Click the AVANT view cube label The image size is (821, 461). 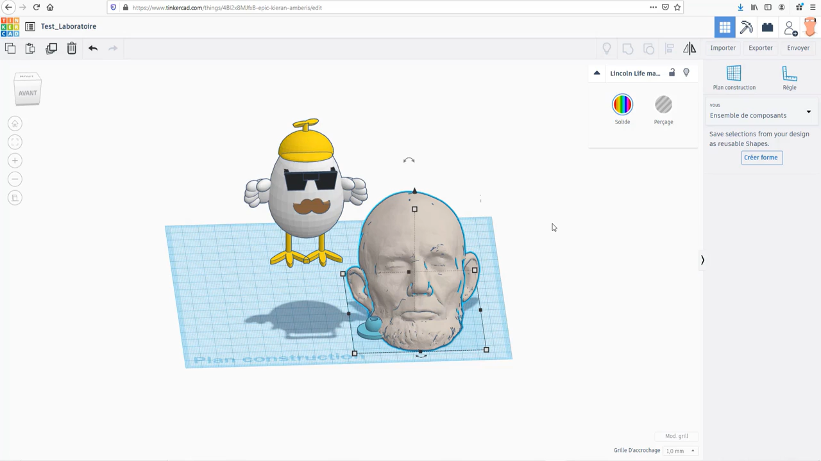point(27,93)
